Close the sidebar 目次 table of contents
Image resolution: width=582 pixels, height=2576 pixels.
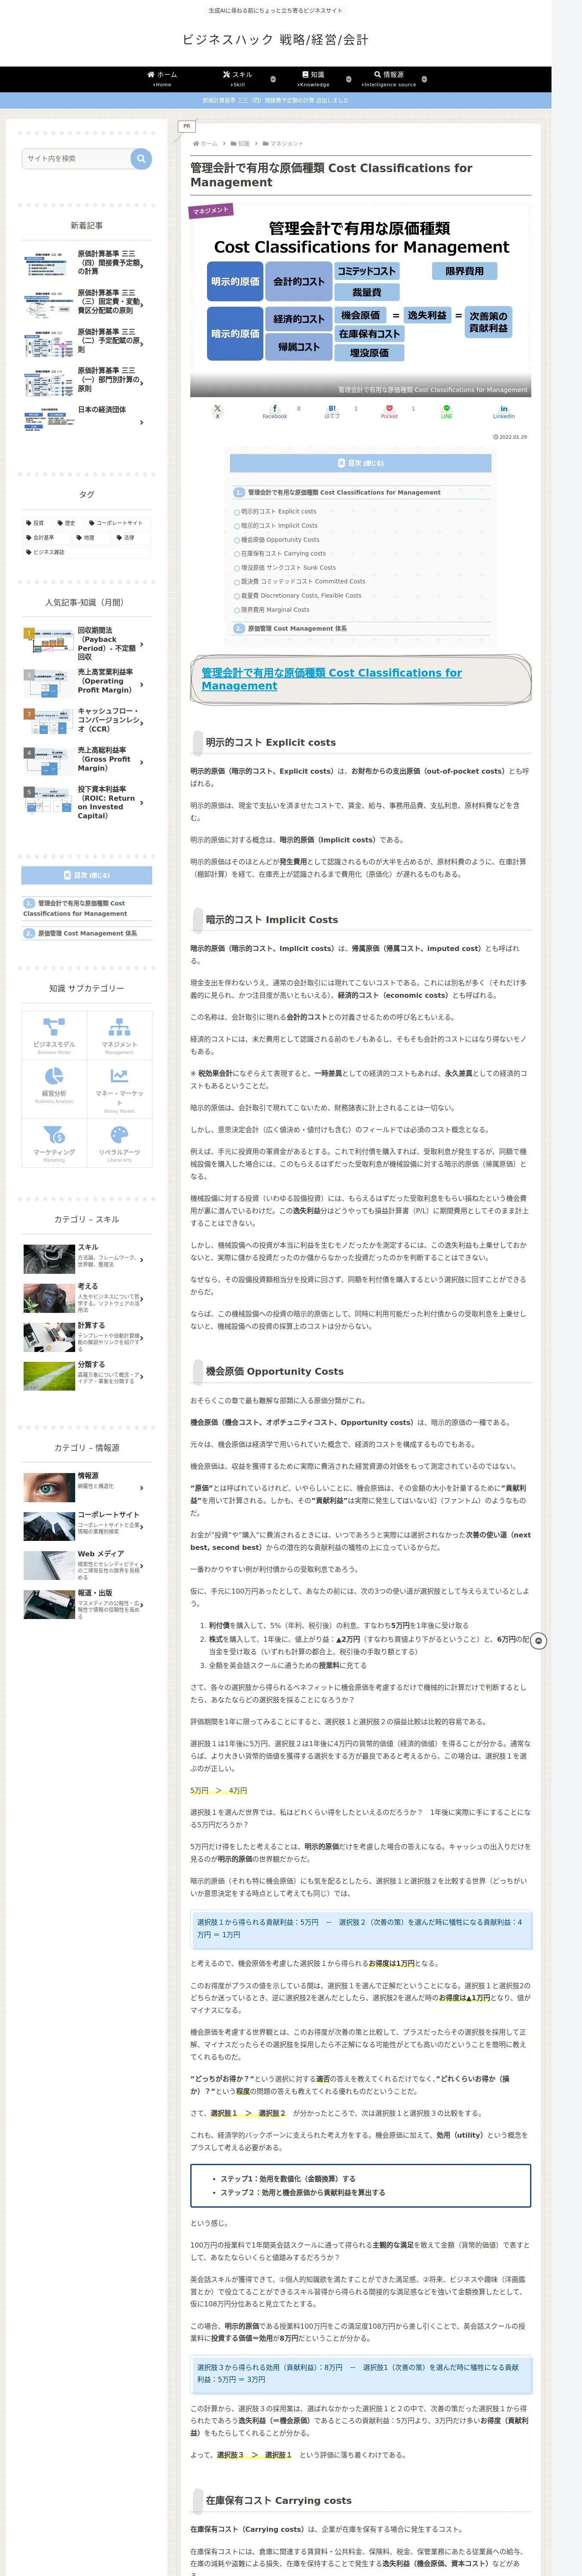point(87,875)
